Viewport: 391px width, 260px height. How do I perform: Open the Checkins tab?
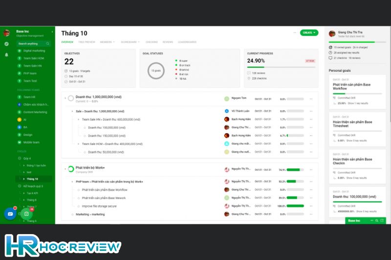(152, 42)
